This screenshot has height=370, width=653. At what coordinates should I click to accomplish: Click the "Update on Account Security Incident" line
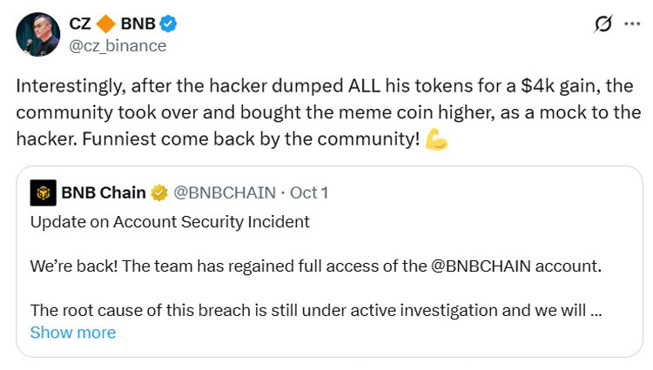click(170, 222)
